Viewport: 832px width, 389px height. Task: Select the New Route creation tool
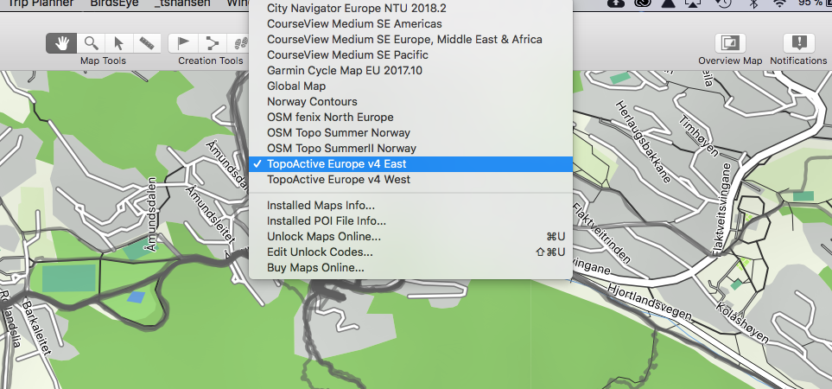click(x=211, y=43)
